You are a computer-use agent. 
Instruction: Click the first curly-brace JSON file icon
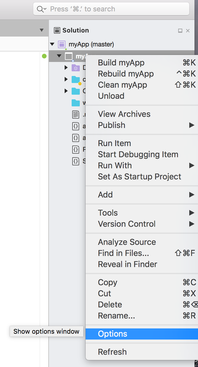[75, 126]
